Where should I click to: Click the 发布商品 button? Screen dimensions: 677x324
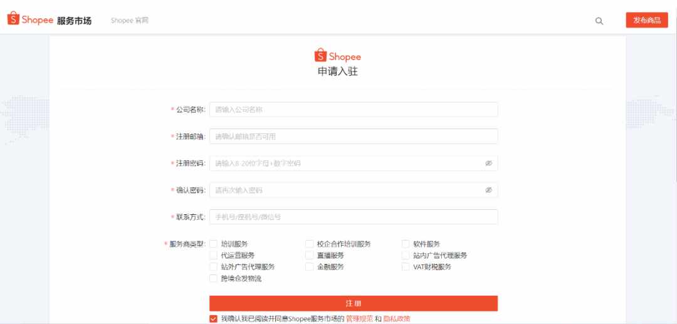point(647,20)
